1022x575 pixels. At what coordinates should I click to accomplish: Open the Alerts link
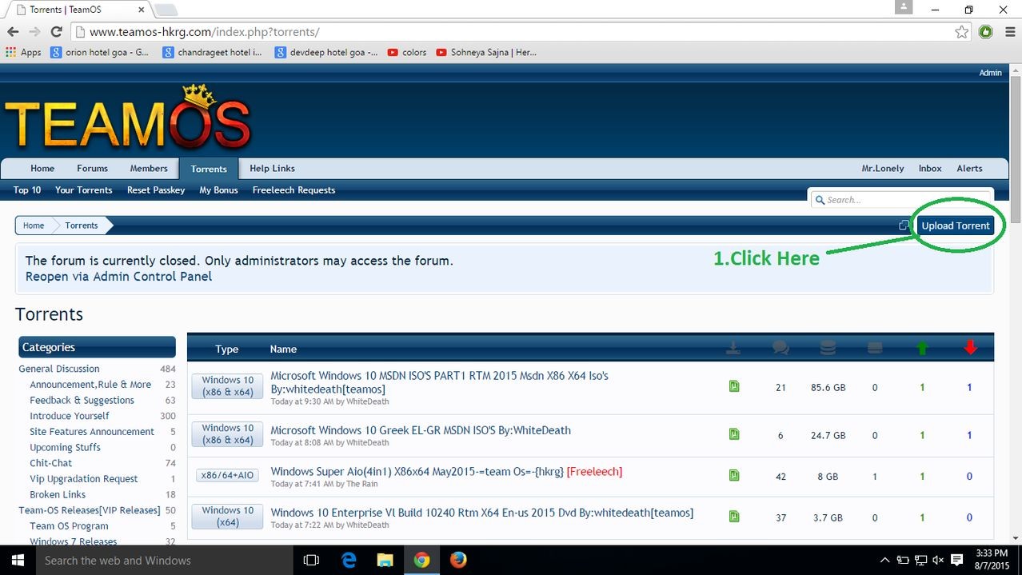(970, 169)
